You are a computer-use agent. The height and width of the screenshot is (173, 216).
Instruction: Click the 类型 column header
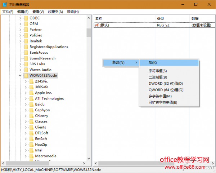(172, 18)
